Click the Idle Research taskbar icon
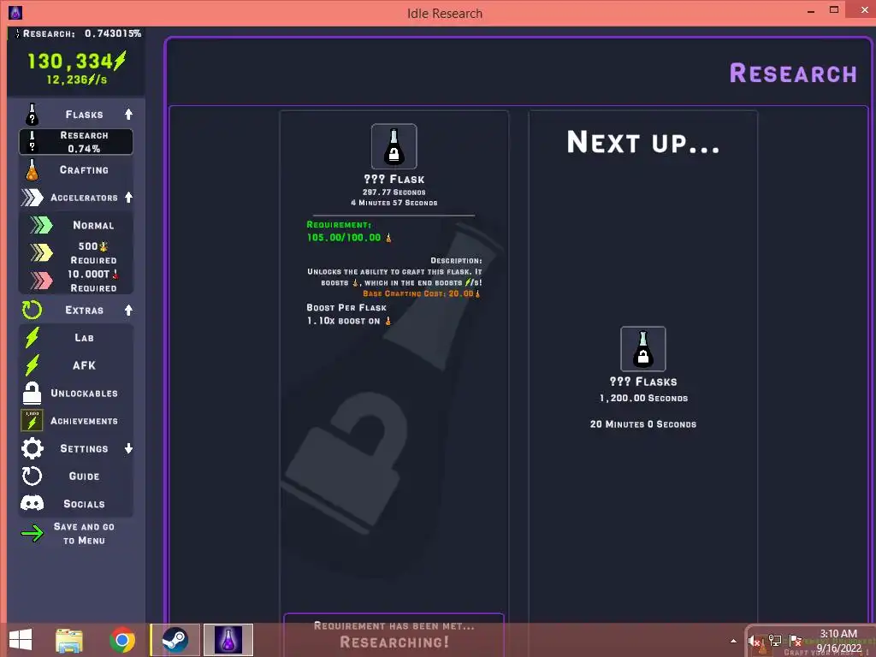This screenshot has width=876, height=657. pos(228,640)
